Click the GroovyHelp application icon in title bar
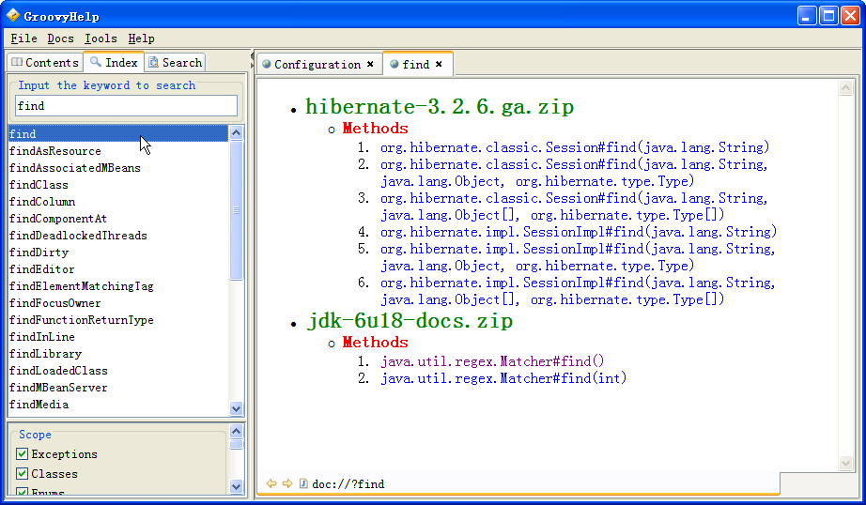The width and height of the screenshot is (866, 505). [13, 16]
